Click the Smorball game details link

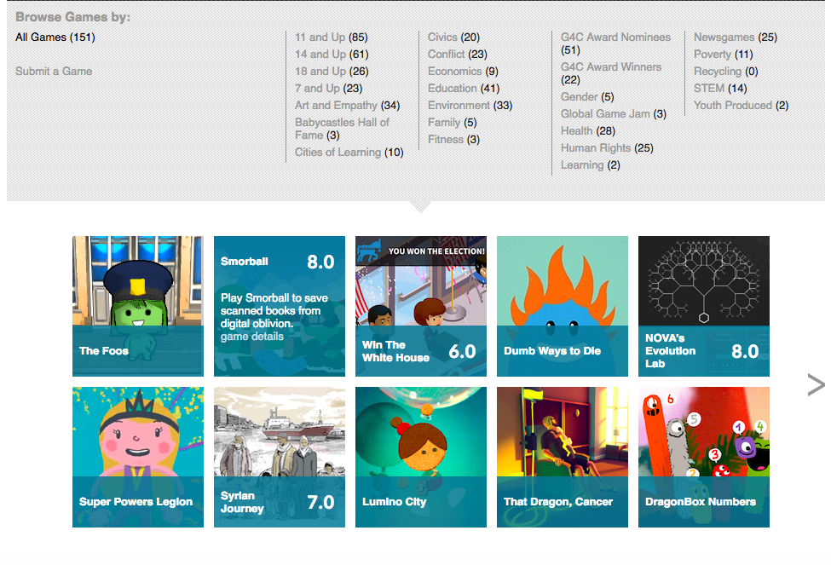pyautogui.click(x=252, y=337)
